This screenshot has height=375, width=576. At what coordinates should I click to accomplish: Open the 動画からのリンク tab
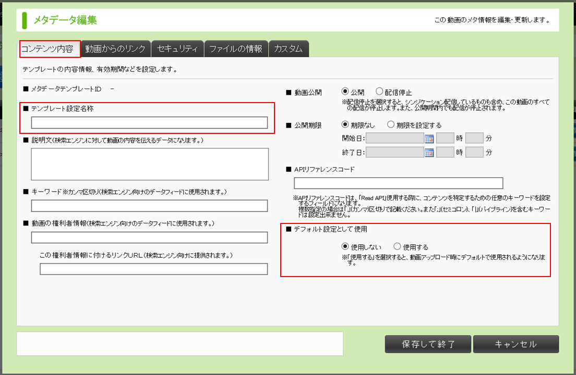click(x=115, y=49)
